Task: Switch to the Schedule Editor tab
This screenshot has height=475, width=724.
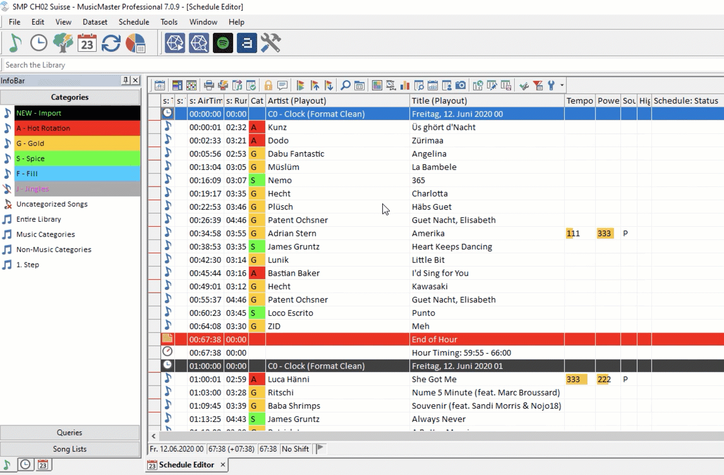Action: coord(186,465)
